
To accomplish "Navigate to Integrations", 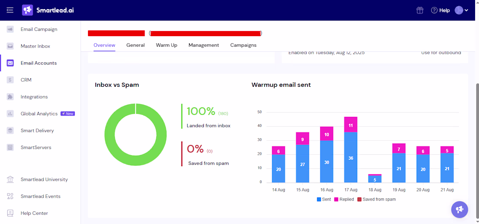I will click(x=34, y=97).
